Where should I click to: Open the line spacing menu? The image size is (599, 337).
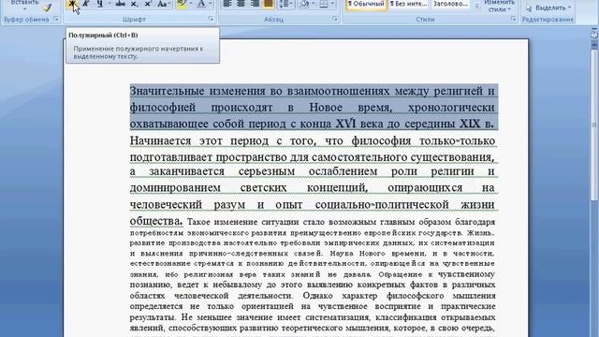(x=285, y=4)
